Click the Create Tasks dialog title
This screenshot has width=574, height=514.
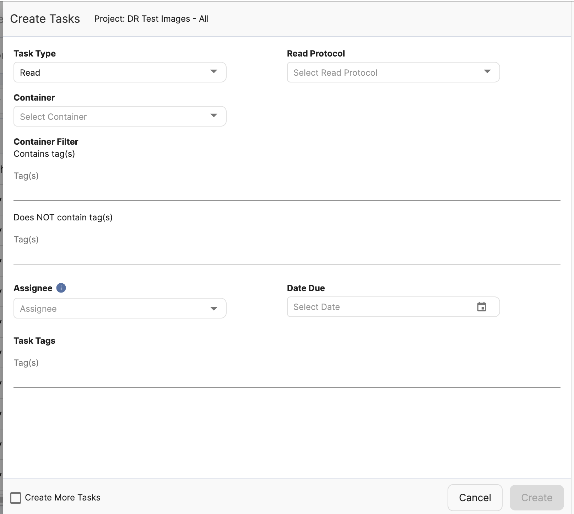click(x=45, y=19)
